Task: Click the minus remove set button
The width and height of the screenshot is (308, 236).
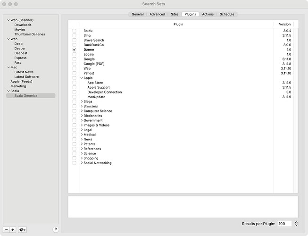Action: click(7, 229)
